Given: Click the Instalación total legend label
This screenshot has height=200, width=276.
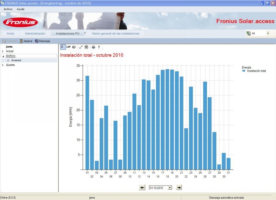Looking at the screenshot, I should pos(256,71).
